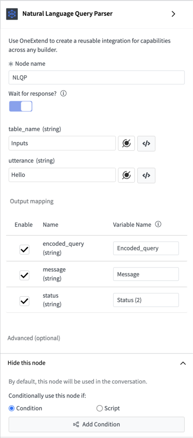Viewport: 193px width, 438px height.
Task: Open data pill picker for table_name
Action: (x=127, y=143)
